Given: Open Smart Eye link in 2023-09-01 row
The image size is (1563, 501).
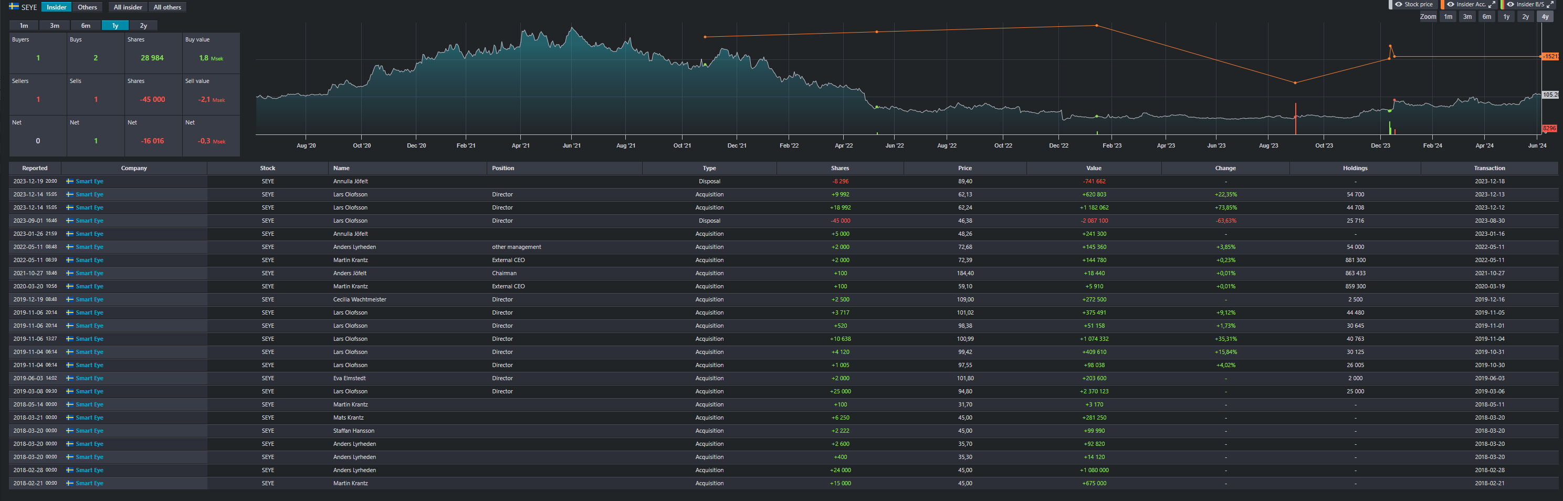Looking at the screenshot, I should point(89,221).
